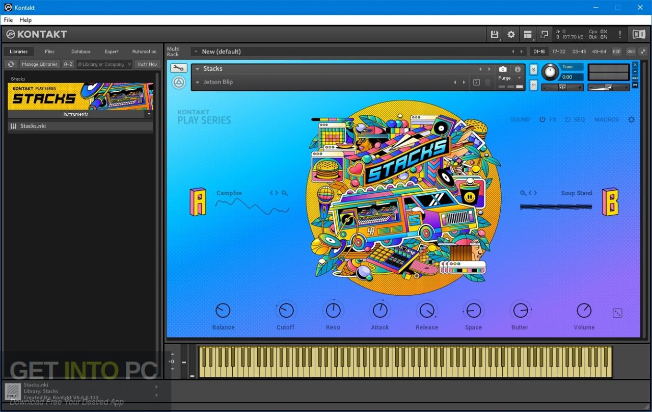Show instrument info with the i icon

(x=518, y=69)
